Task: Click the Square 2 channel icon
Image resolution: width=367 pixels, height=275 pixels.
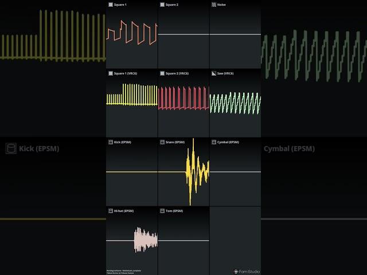Action: pyautogui.click(x=162, y=5)
